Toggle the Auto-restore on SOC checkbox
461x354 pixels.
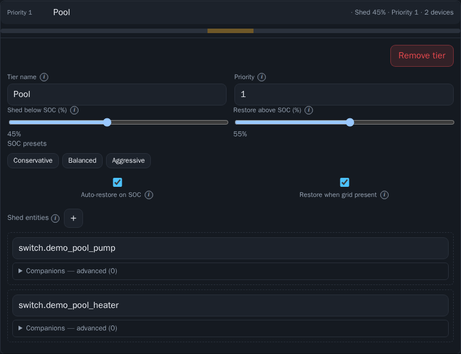118,182
